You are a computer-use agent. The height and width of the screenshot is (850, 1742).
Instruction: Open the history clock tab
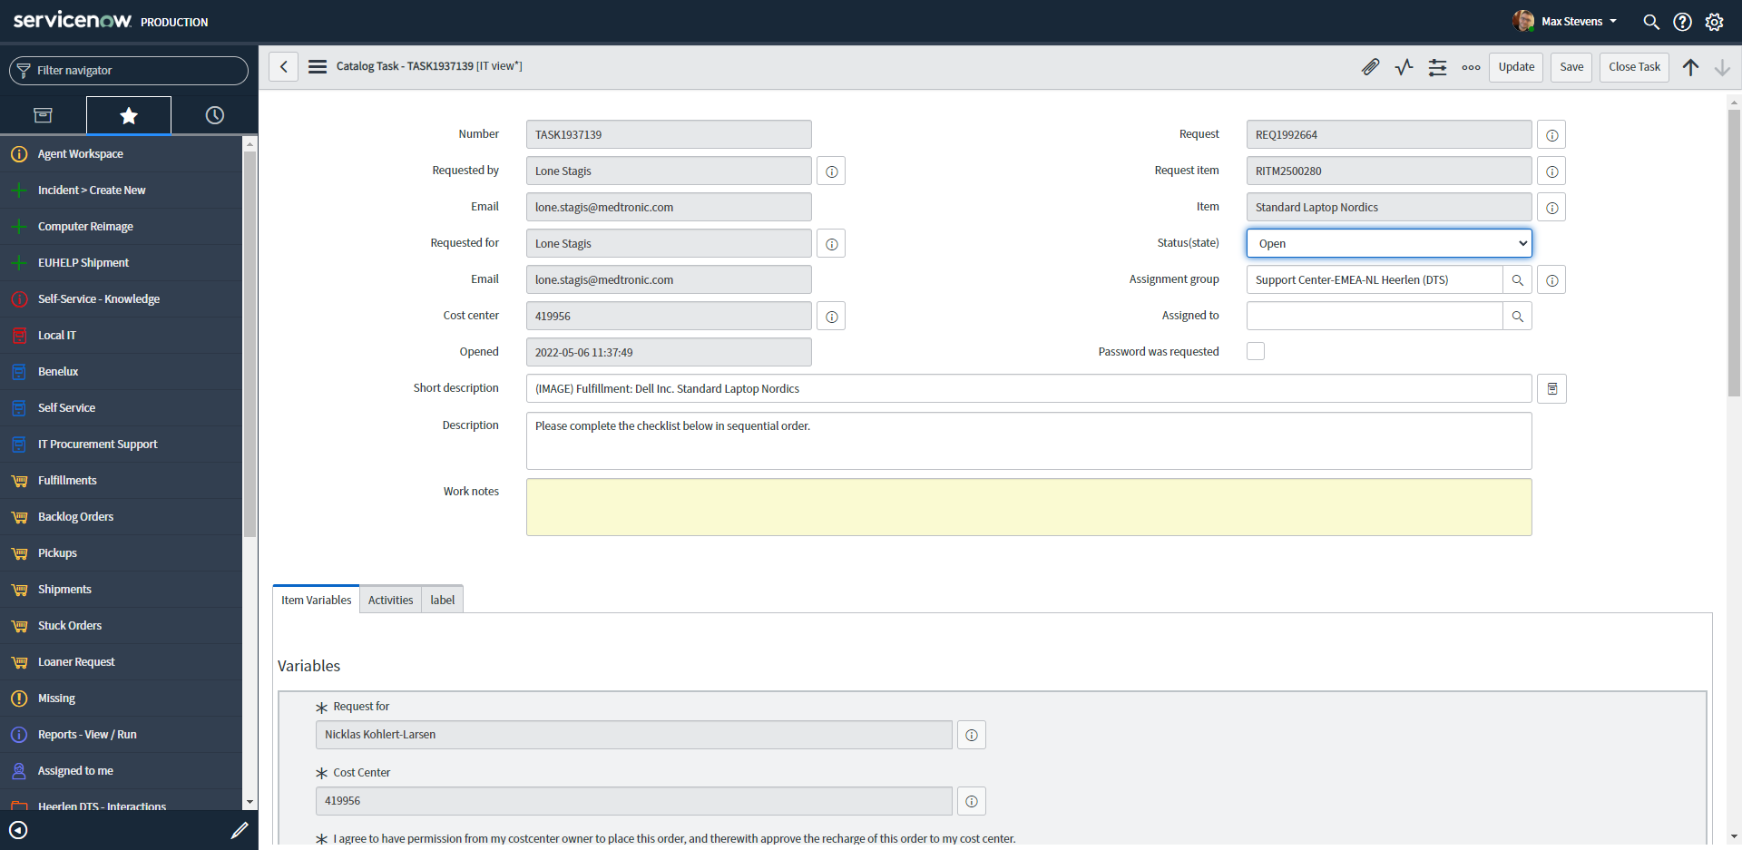[x=214, y=115]
